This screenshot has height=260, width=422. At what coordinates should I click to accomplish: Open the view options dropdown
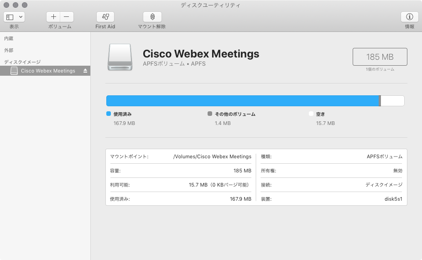[x=15, y=17]
